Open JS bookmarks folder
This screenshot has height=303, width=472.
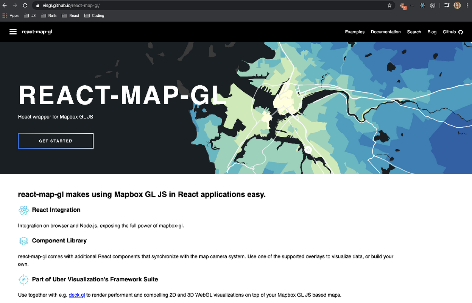(30, 16)
